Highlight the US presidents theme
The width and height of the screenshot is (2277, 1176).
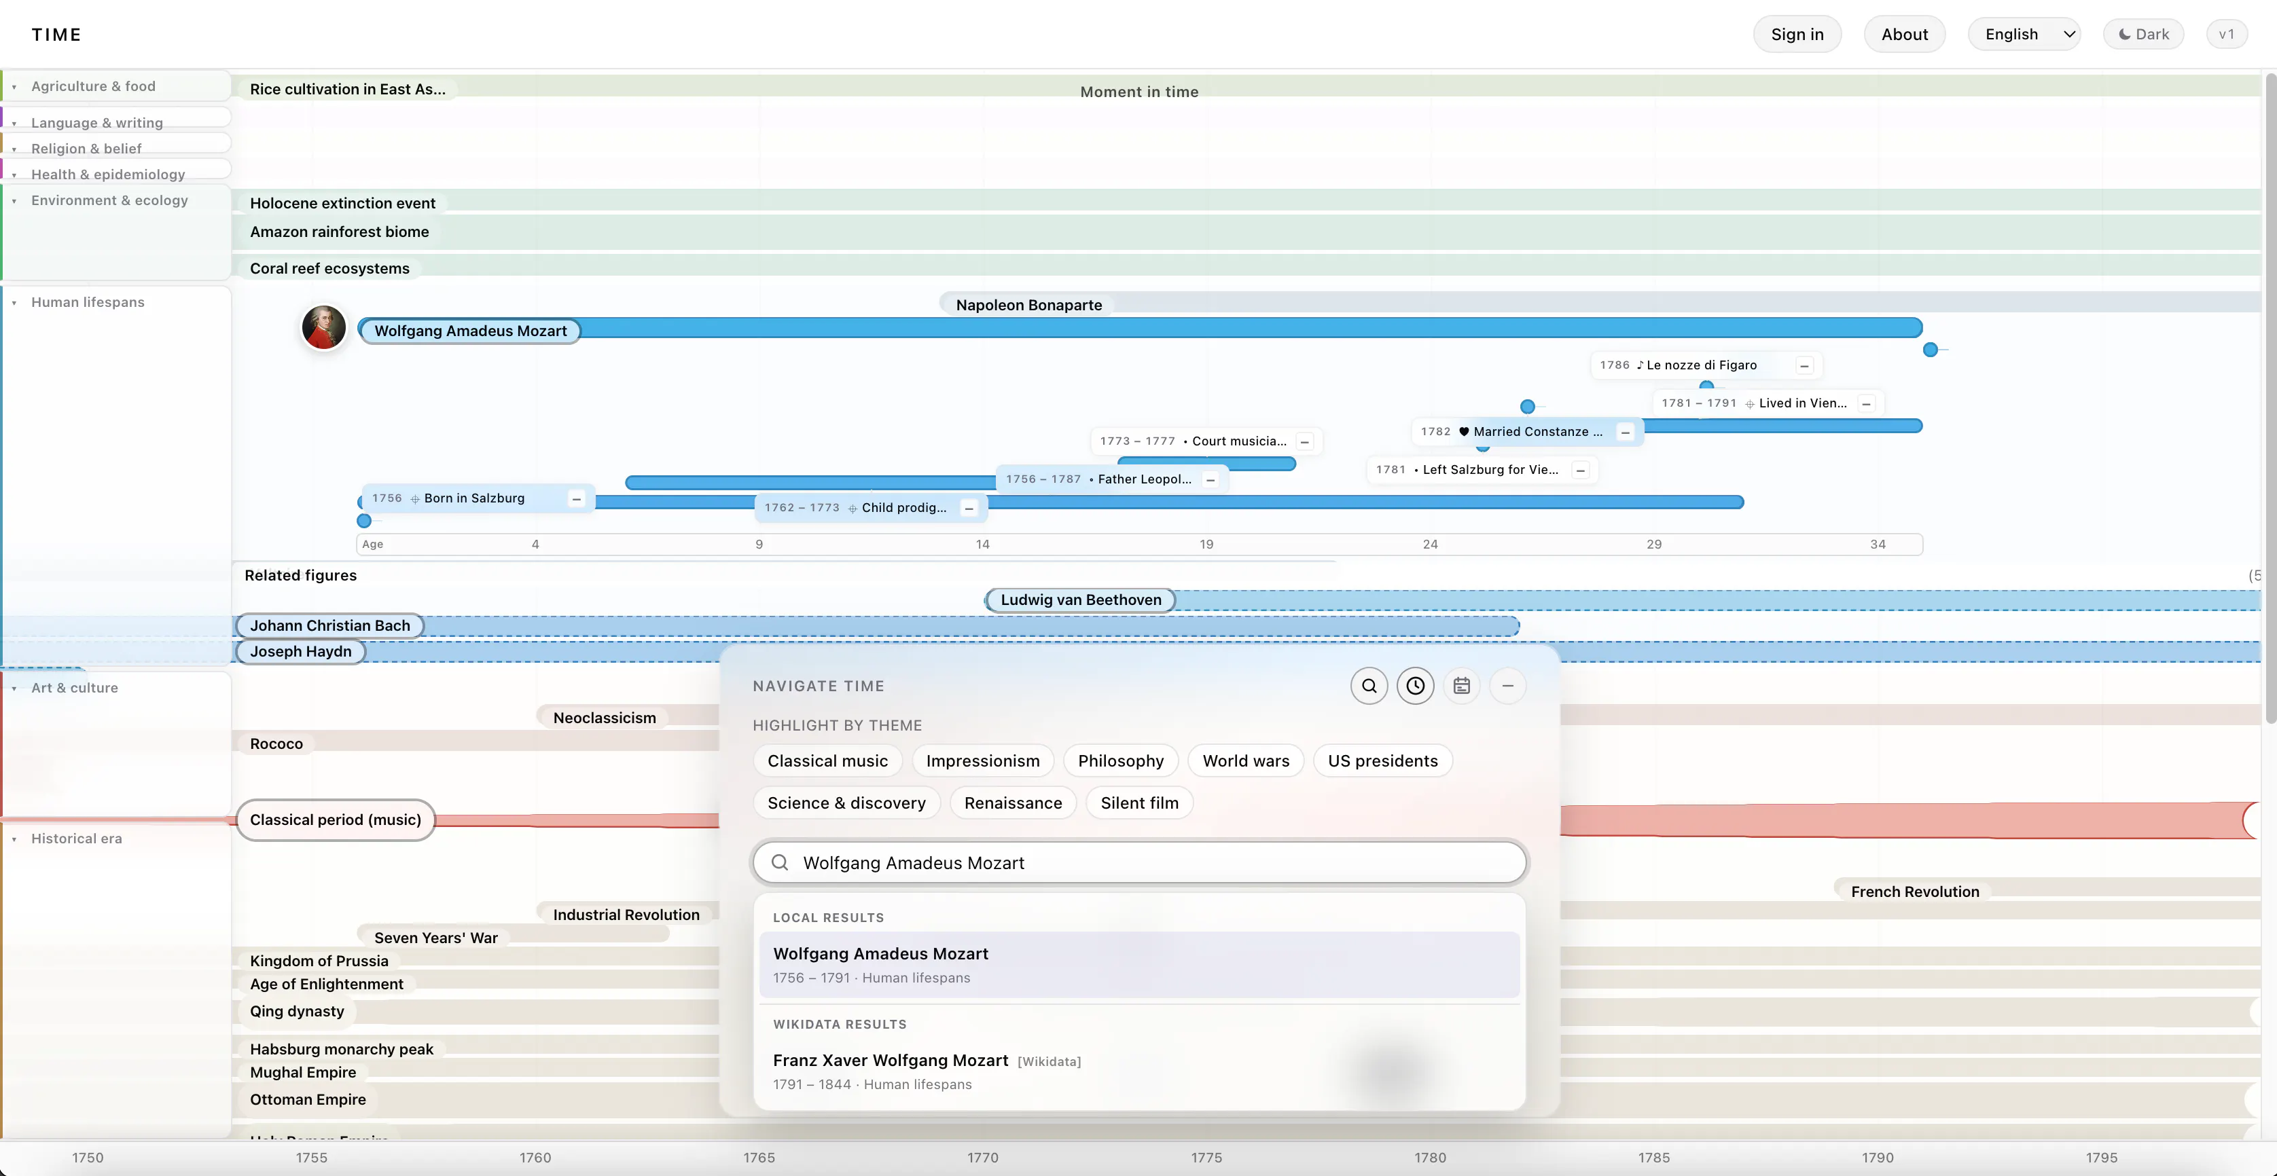point(1382,760)
